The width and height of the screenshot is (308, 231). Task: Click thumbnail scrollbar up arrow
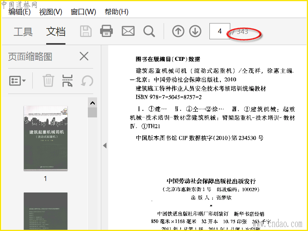pos(92,103)
